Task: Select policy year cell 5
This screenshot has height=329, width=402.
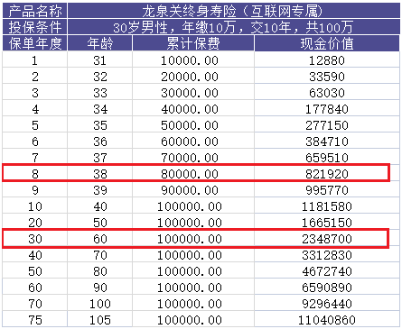Action: (35, 125)
